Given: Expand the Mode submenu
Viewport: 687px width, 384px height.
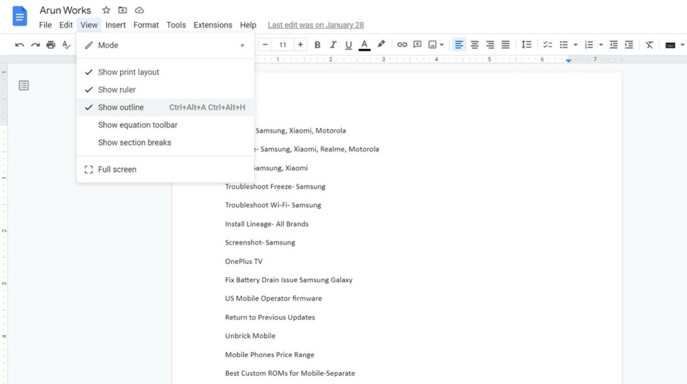Looking at the screenshot, I should pyautogui.click(x=165, y=45).
